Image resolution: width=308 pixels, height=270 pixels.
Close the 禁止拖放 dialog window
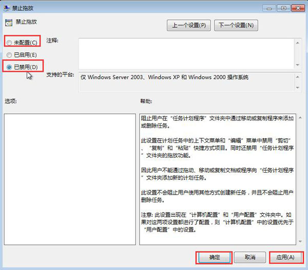(x=298, y=8)
